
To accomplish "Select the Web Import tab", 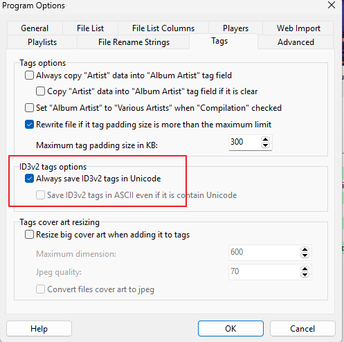I will [298, 28].
